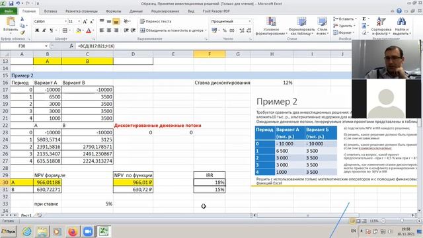This screenshot has height=238, width=423.
Task: Click the insert new sheet icon
Action: (x=39, y=216)
